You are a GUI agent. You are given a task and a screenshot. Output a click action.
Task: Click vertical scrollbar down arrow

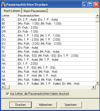[97, 83]
